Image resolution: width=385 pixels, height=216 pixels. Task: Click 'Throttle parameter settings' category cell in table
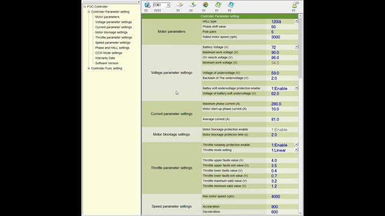point(171,168)
